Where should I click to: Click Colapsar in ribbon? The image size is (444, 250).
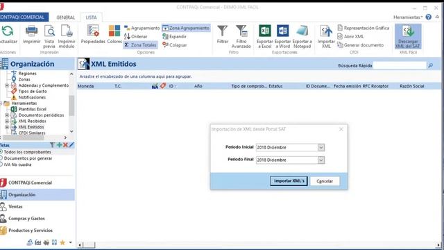pyautogui.click(x=174, y=45)
